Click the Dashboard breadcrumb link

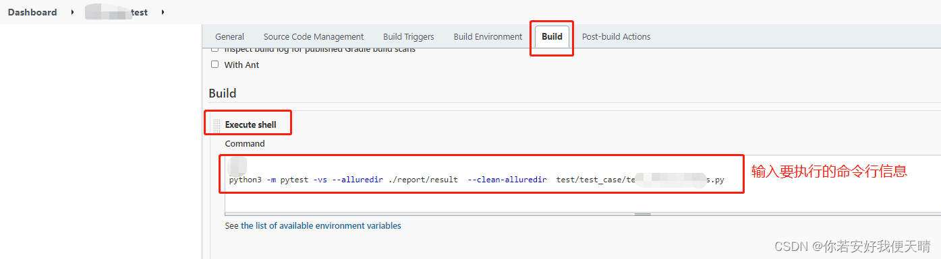32,12
